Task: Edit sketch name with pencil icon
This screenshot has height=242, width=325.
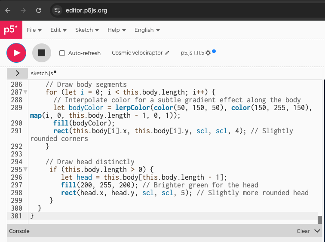Action: click(167, 53)
